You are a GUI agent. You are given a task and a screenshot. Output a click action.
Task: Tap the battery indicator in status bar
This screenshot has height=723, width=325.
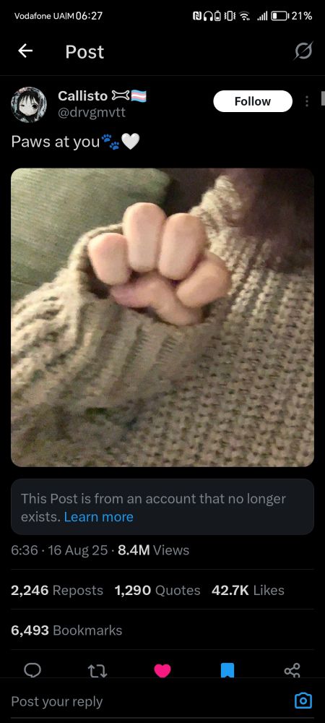point(279,16)
